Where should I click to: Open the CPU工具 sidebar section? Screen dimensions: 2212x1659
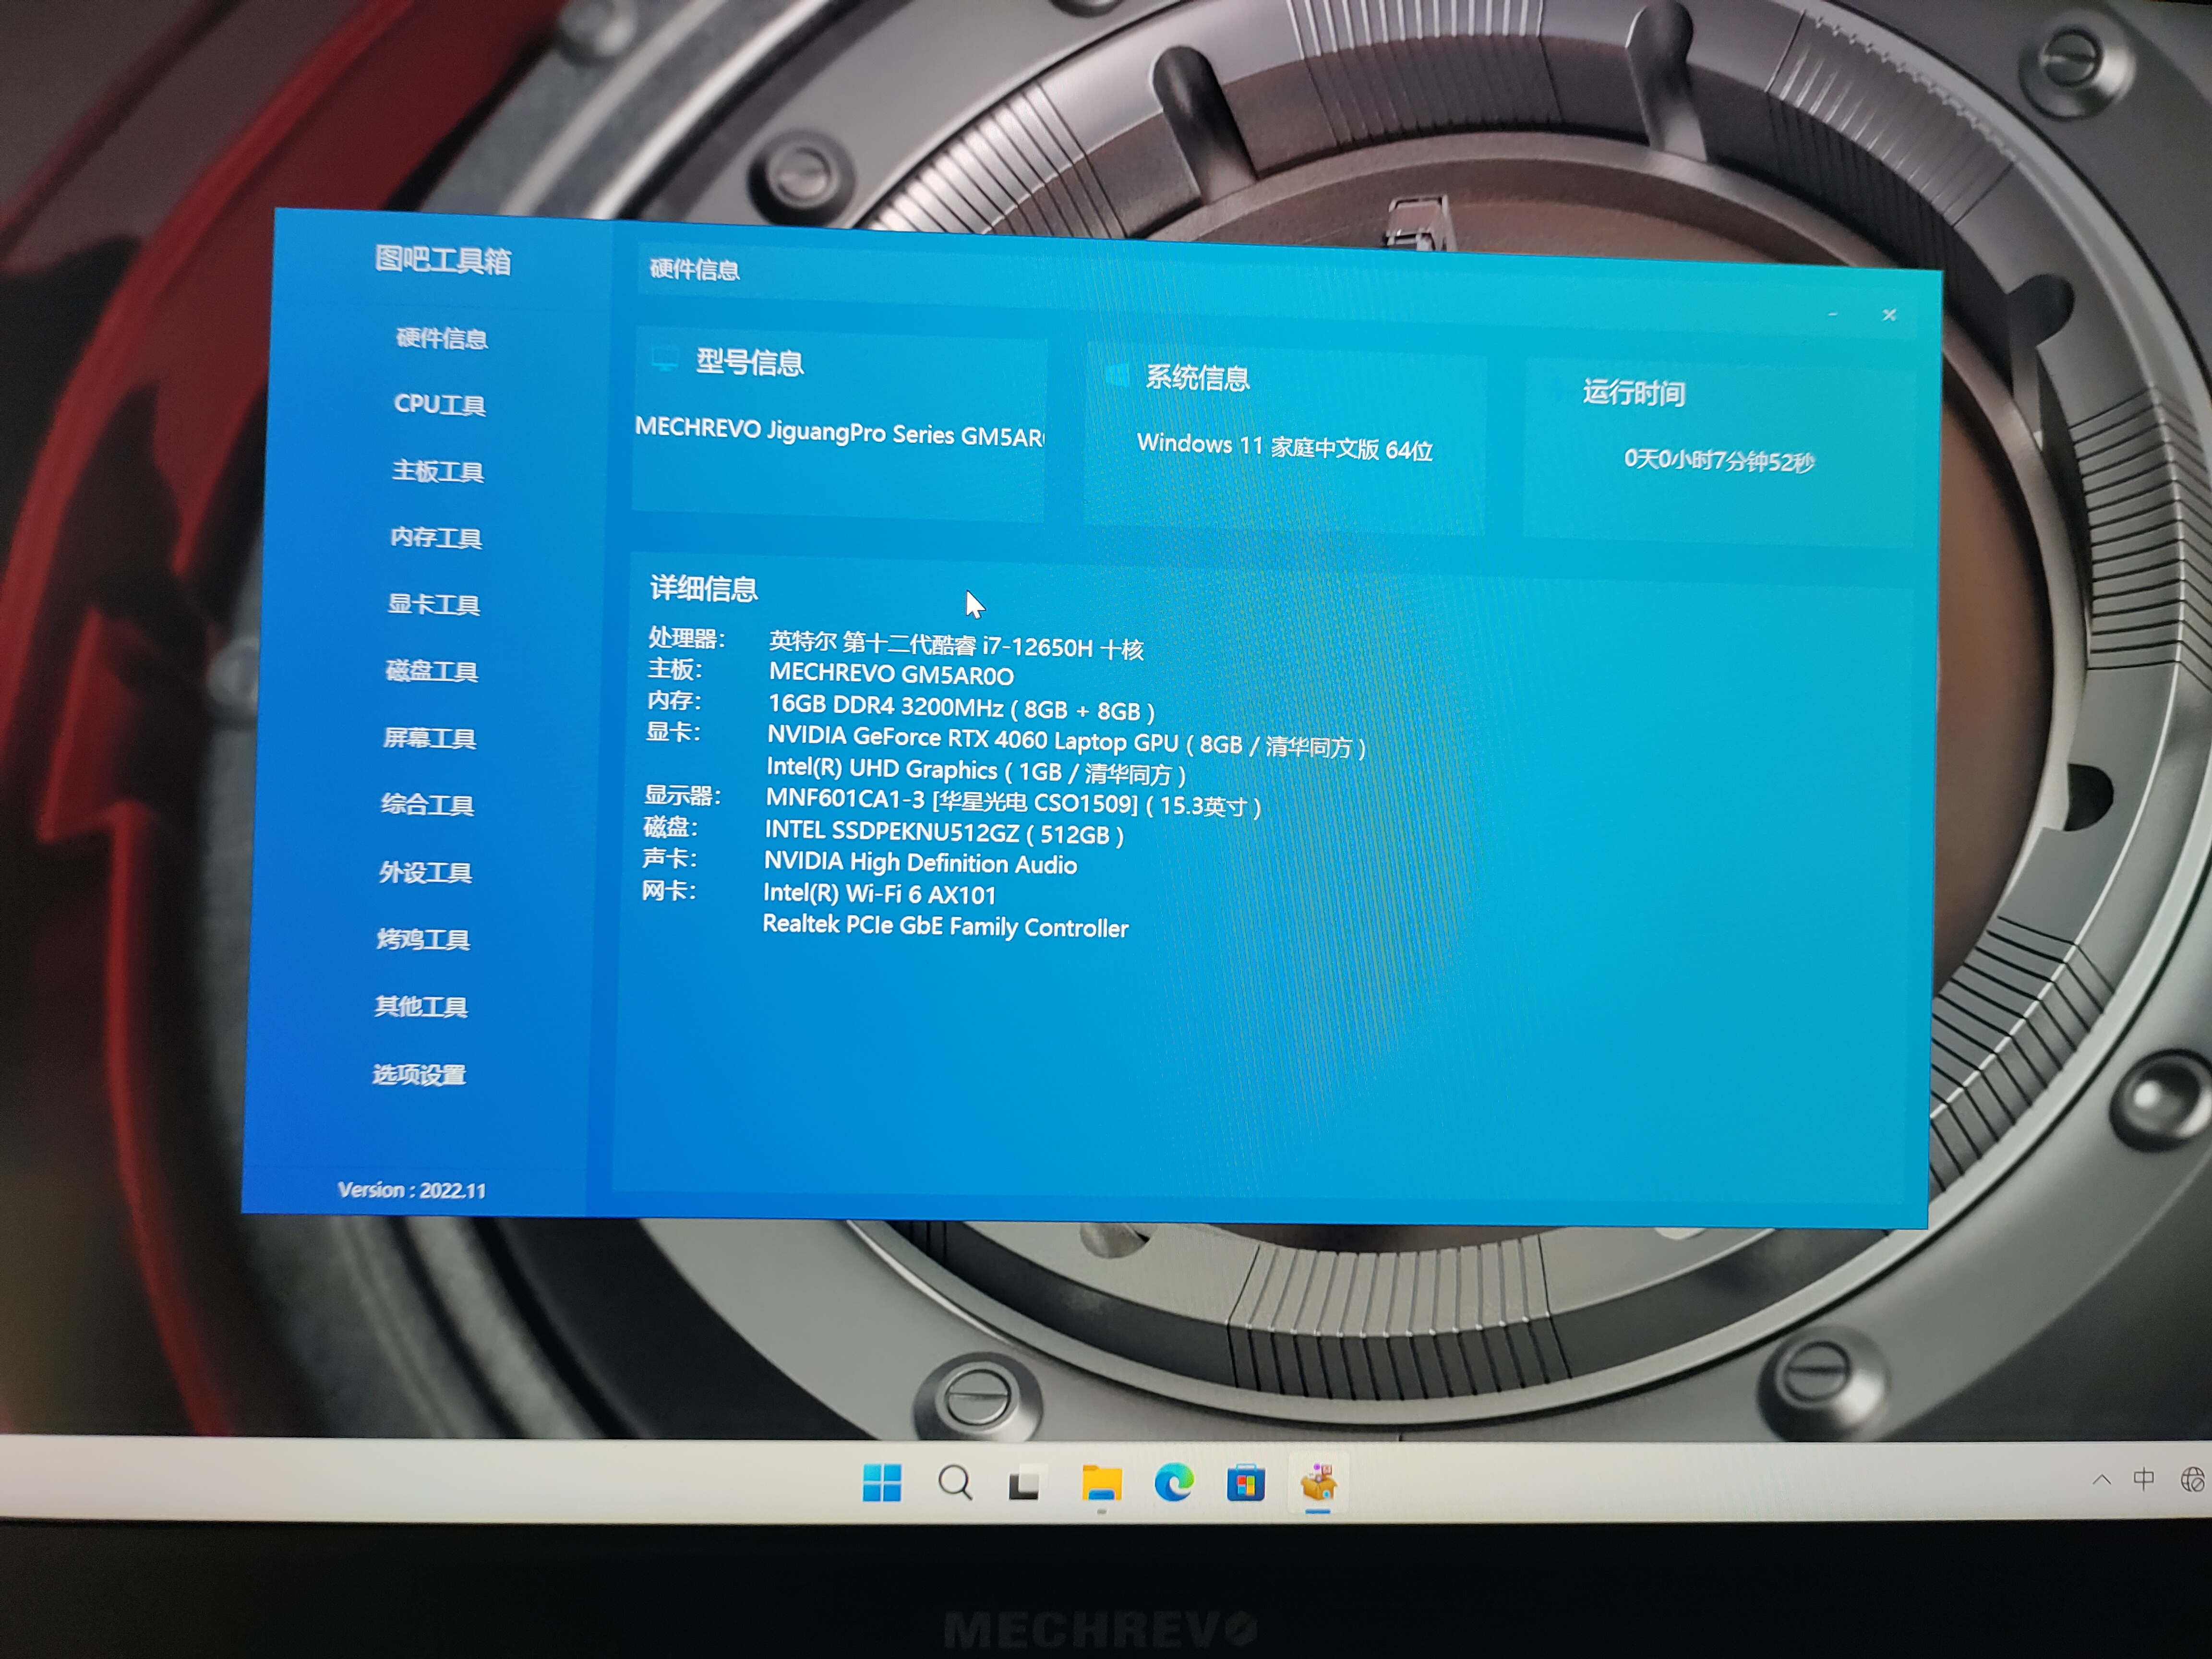439,405
